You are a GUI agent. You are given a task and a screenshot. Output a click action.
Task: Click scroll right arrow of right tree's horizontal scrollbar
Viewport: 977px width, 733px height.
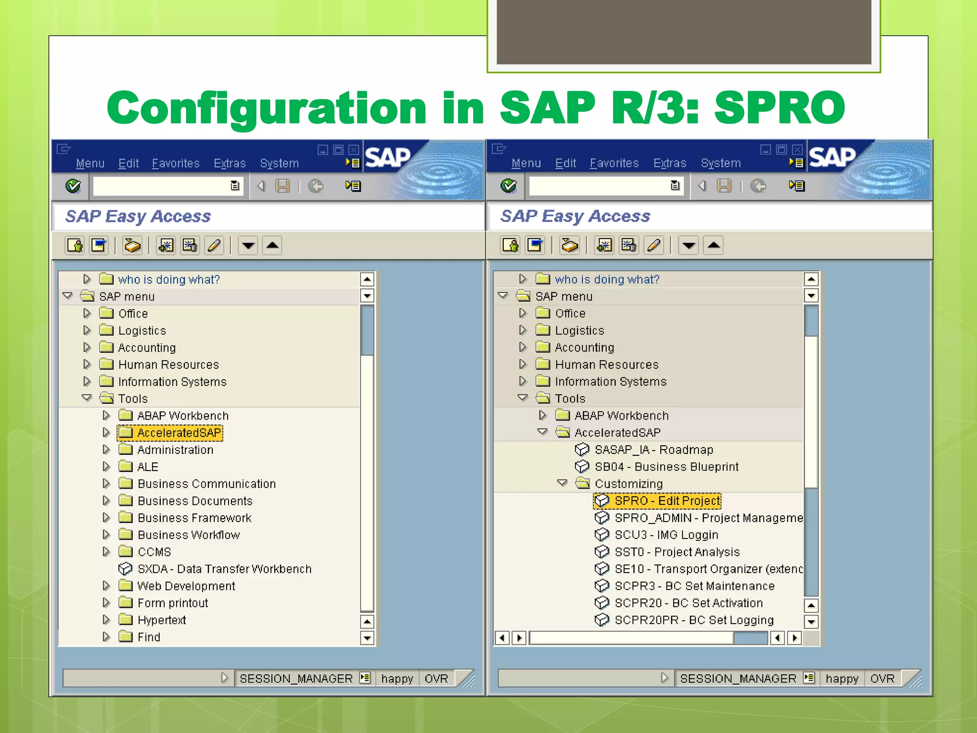[794, 638]
